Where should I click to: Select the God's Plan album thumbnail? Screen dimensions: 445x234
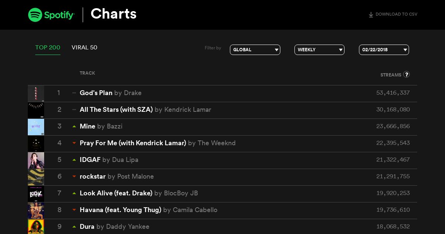click(36, 94)
